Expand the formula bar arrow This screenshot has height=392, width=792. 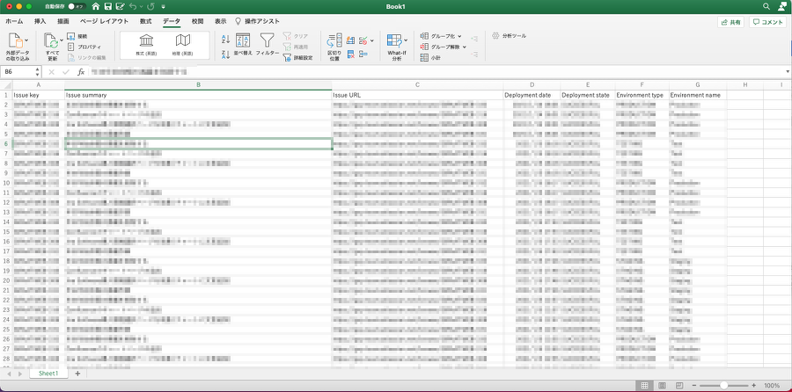tap(788, 72)
